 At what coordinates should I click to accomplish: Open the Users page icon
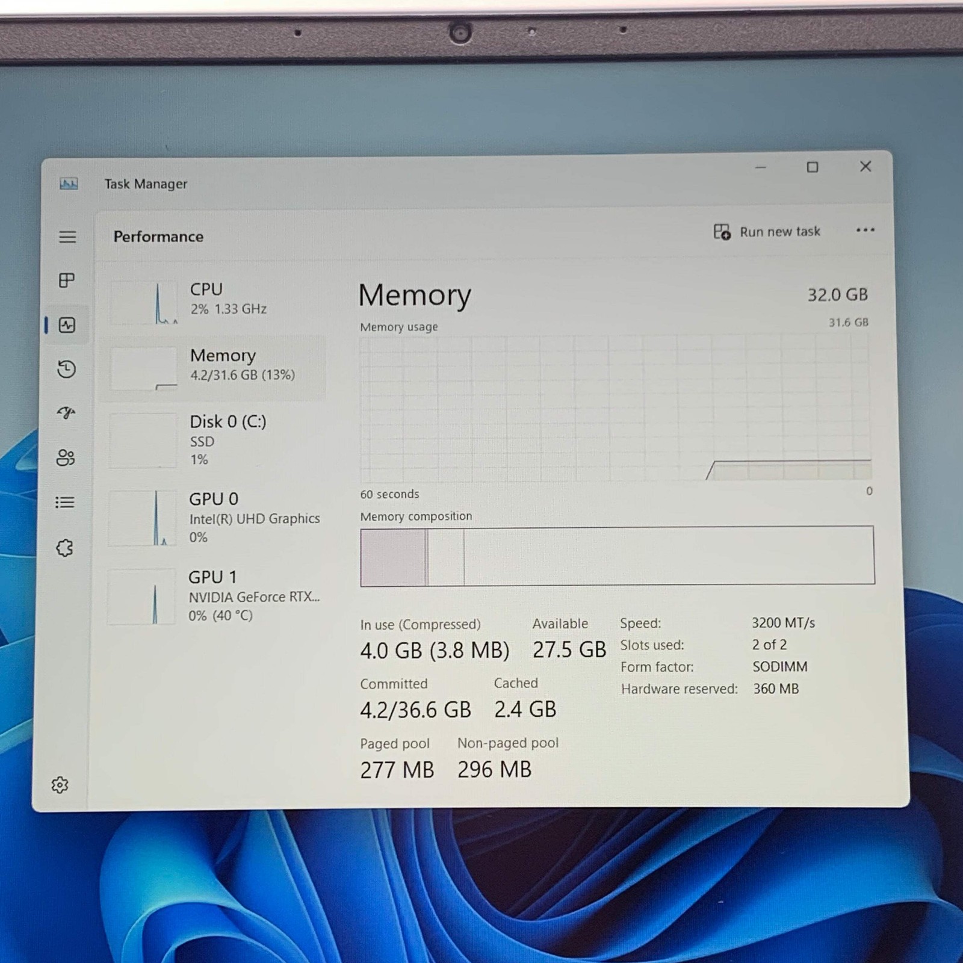click(x=66, y=458)
